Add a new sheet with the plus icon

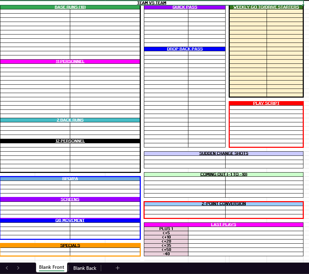(x=117, y=268)
